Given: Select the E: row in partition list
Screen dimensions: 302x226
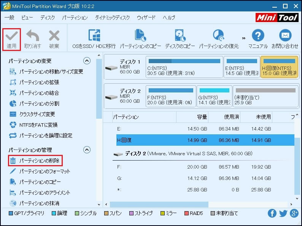Looking at the screenshot, I should (205, 129).
